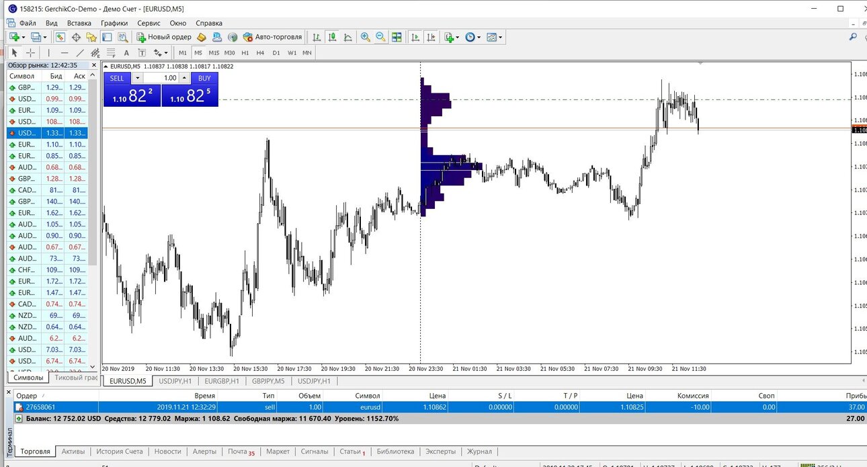867x467 pixels.
Task: Select the CHF row with bid 109
Action: 47,270
